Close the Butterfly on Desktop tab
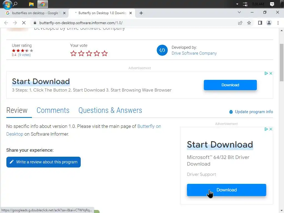This screenshot has width=284, height=213. (x=131, y=13)
